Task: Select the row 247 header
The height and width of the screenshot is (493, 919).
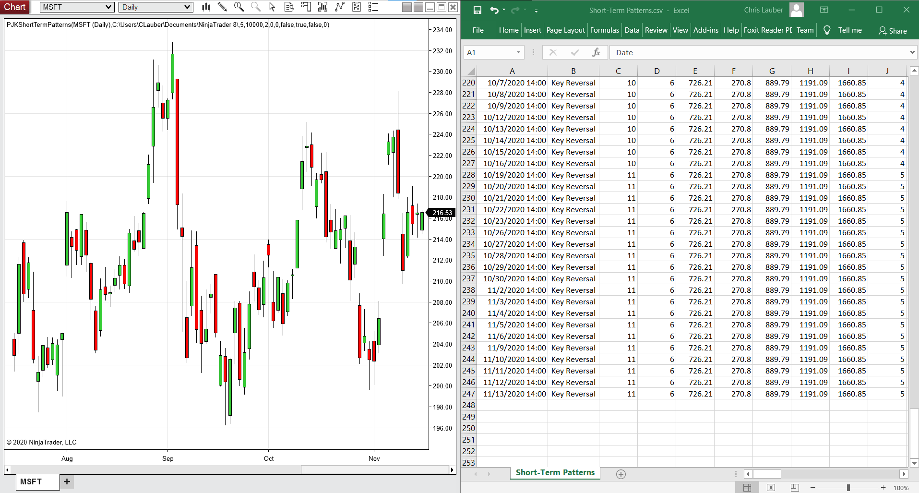Action: click(x=469, y=394)
